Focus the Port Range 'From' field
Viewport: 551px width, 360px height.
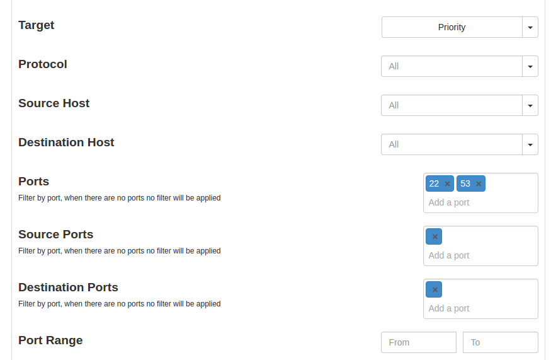[418, 342]
